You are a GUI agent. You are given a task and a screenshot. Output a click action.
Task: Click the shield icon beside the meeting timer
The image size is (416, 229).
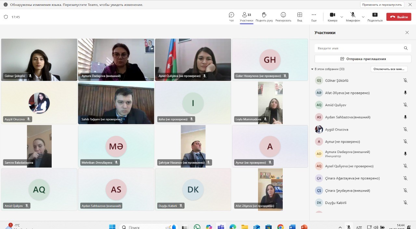[x=6, y=17]
